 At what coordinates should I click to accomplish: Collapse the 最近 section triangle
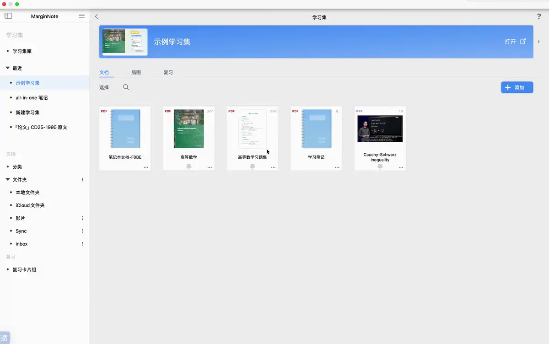coord(8,68)
